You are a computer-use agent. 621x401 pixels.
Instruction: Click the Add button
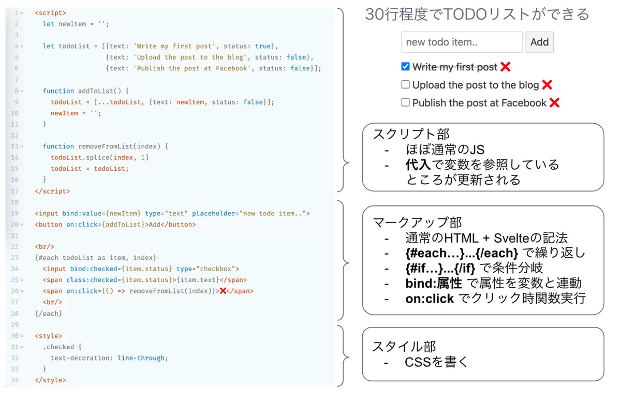(x=540, y=42)
